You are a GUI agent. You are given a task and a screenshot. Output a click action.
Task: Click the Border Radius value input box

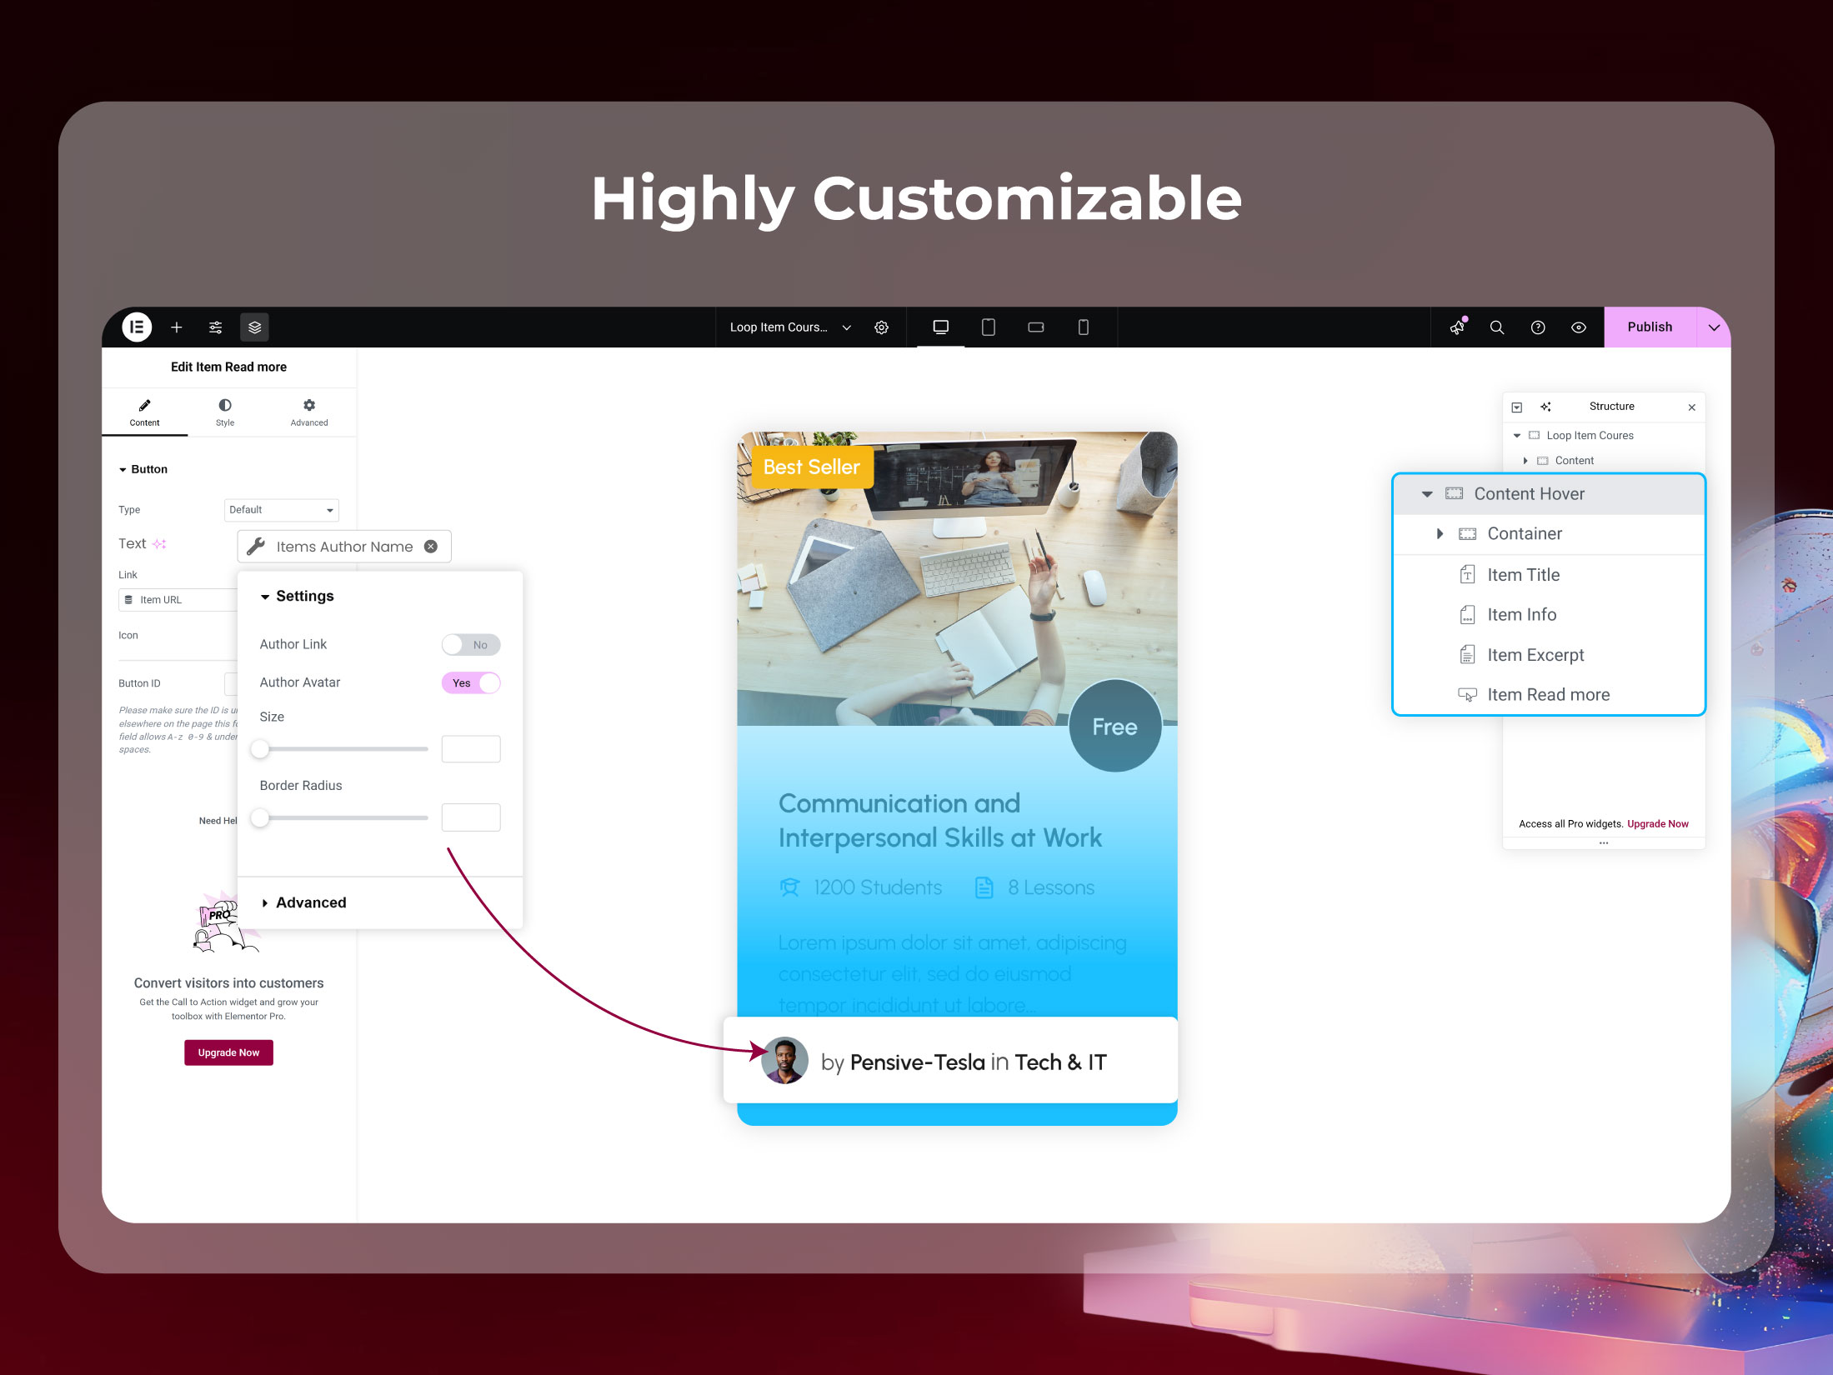click(x=471, y=817)
